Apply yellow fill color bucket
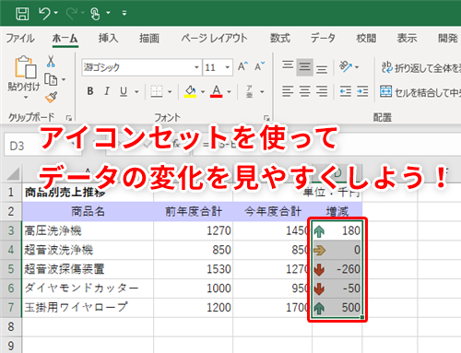 (190, 91)
